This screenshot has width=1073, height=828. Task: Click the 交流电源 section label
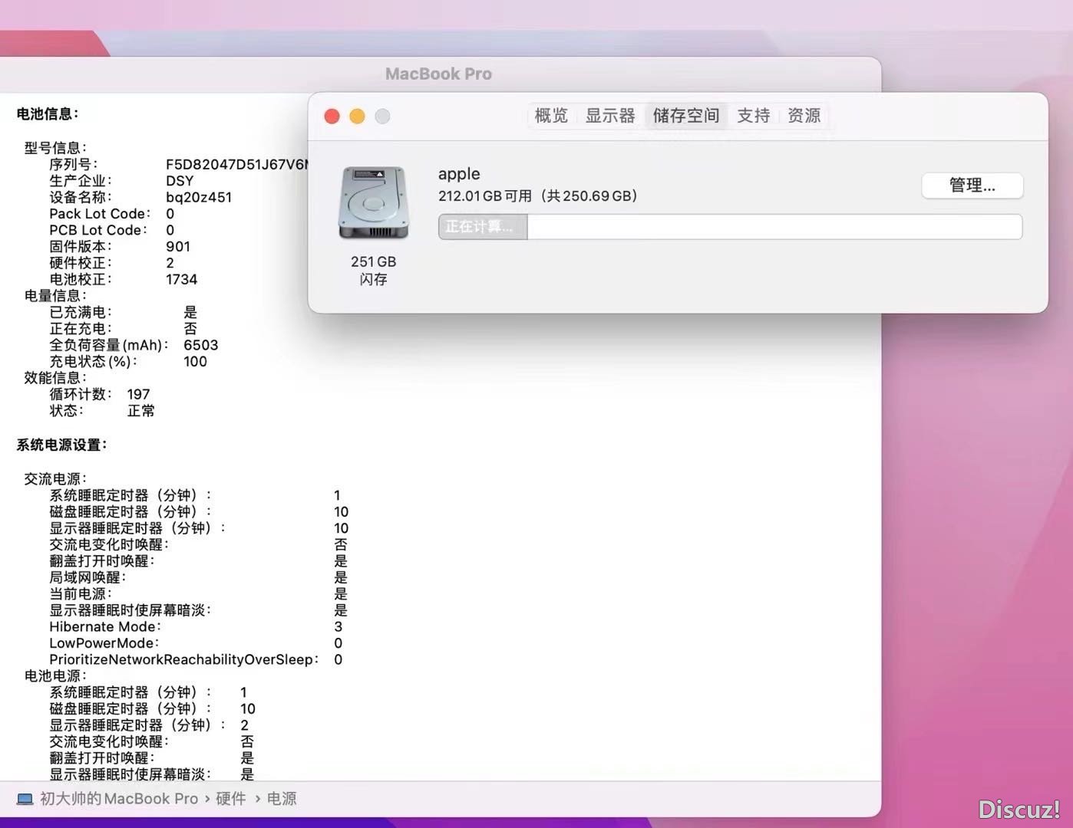[x=55, y=478]
